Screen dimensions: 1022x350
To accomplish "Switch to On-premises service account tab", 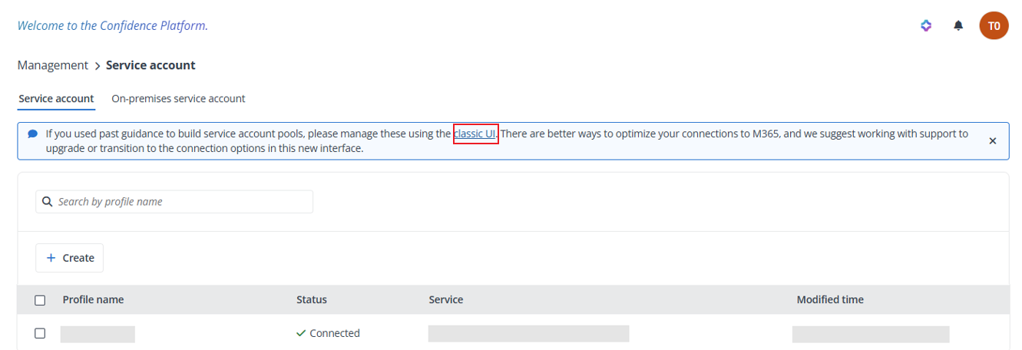I will pos(178,99).
